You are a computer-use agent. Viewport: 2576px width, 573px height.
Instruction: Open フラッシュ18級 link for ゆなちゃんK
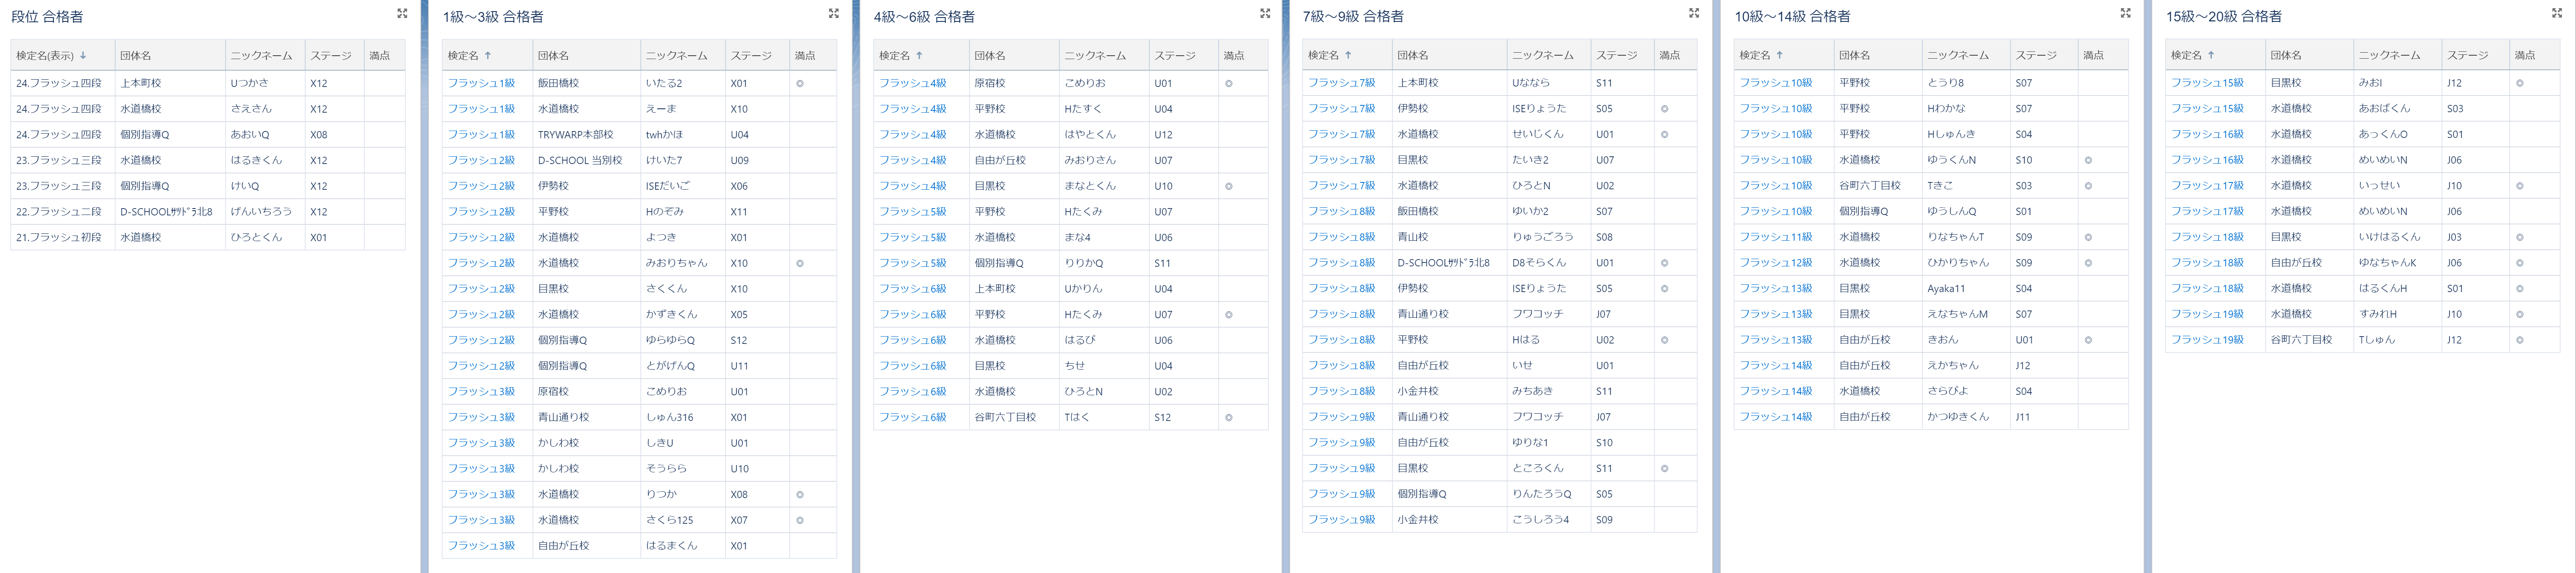pyautogui.click(x=2208, y=263)
